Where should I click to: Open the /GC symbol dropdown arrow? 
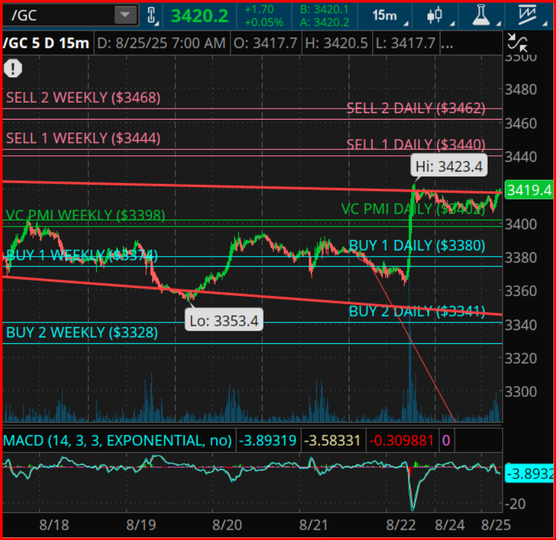tap(125, 15)
